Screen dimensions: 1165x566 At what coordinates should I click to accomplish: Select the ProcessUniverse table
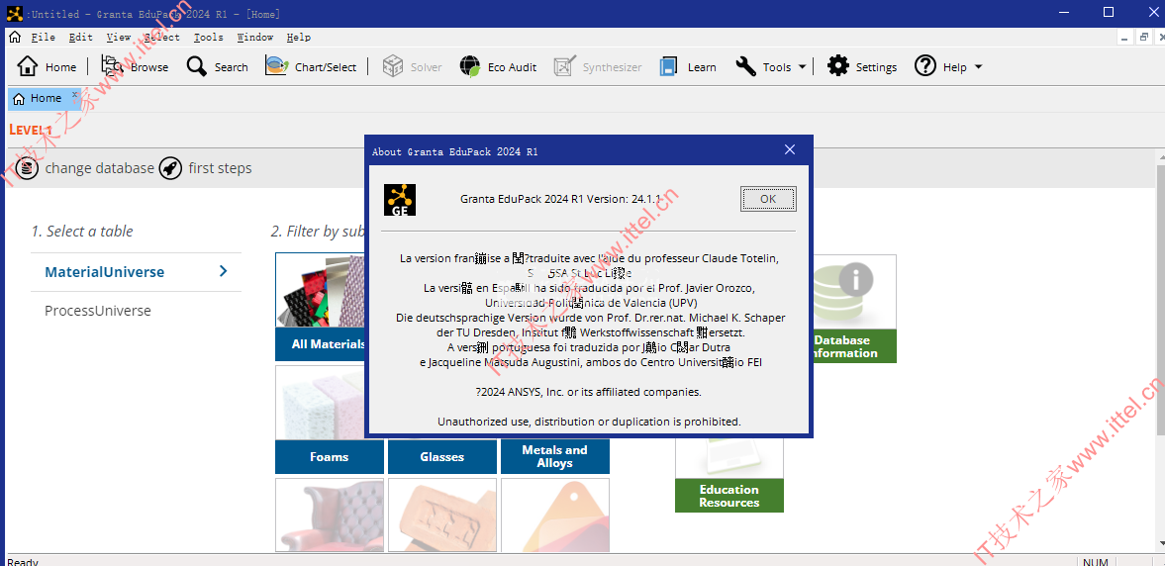point(97,311)
